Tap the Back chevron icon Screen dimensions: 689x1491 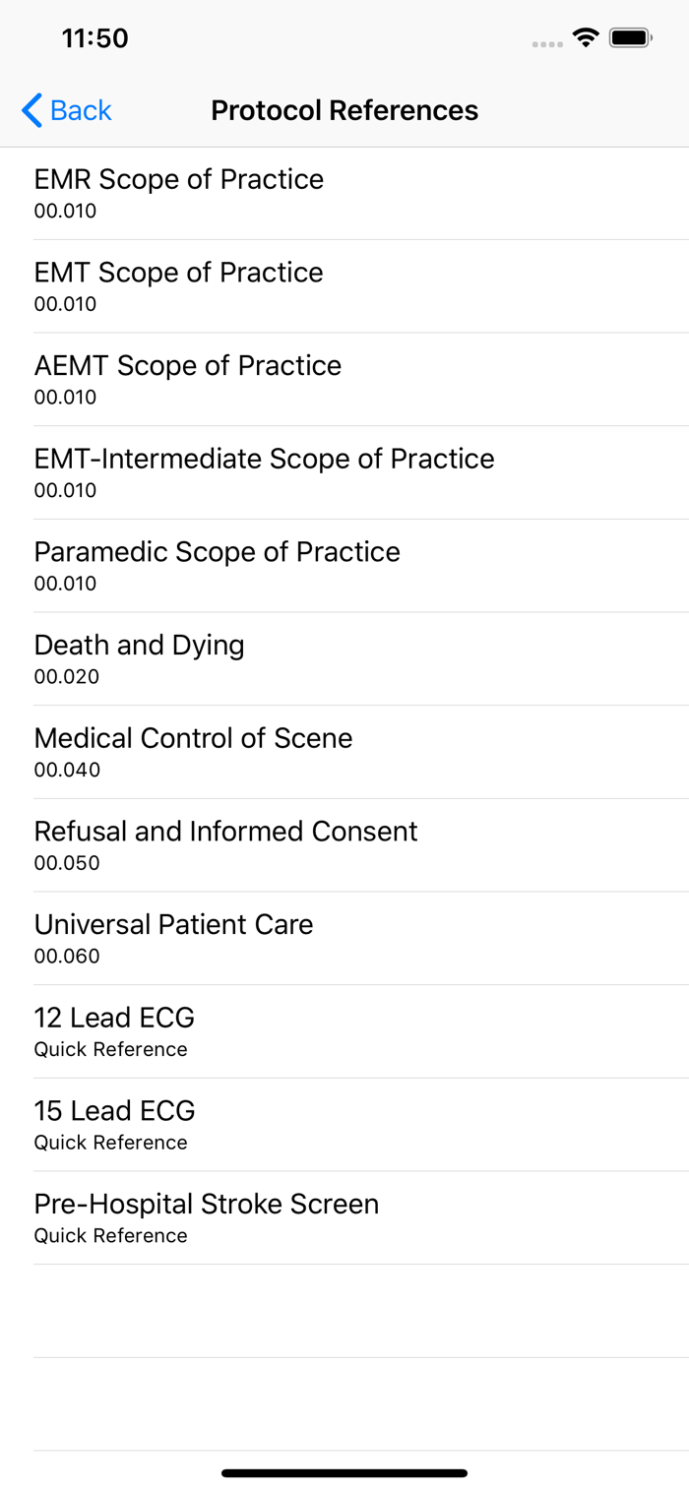pyautogui.click(x=31, y=110)
